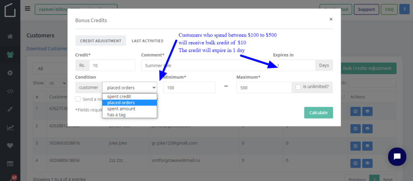
Task: Click the code brackets icon in sidebar
Action: click(10, 92)
